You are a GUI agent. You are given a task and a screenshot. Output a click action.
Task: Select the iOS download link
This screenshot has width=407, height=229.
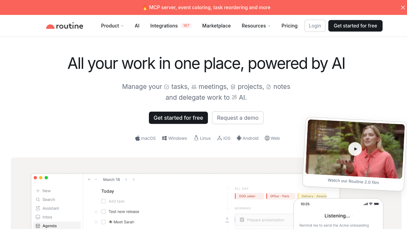(x=224, y=138)
